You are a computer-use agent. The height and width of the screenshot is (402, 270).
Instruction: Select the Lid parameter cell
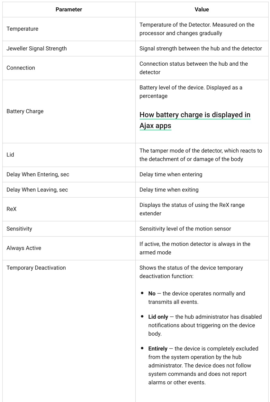[69, 155]
